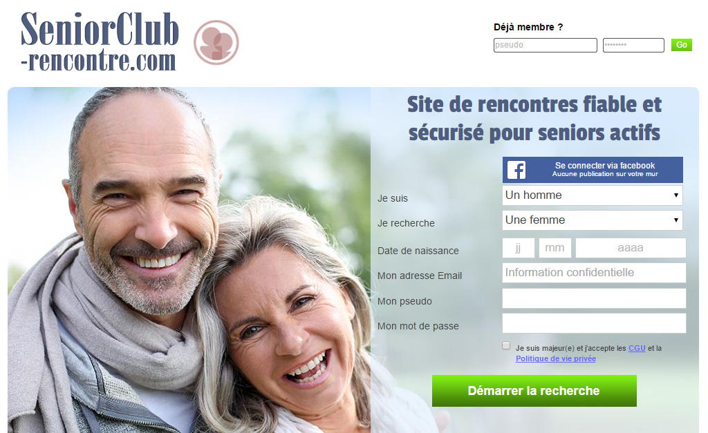The height and width of the screenshot is (433, 708).
Task: Focus the pseudo login field at top
Action: click(546, 45)
